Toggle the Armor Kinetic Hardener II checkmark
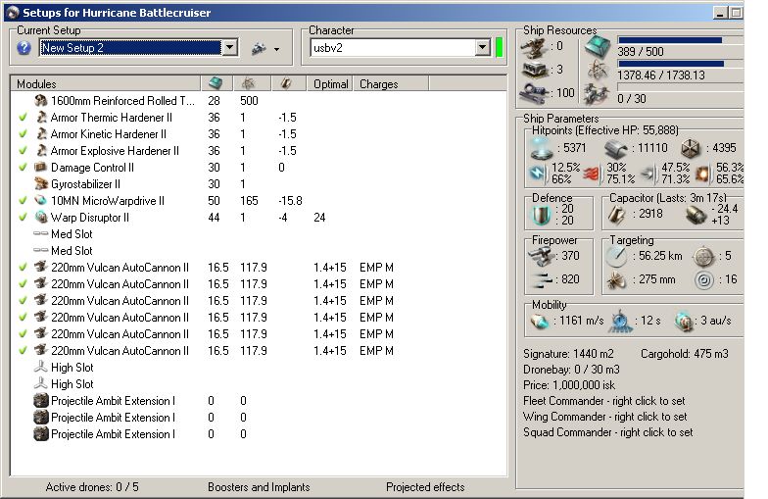 tap(23, 133)
